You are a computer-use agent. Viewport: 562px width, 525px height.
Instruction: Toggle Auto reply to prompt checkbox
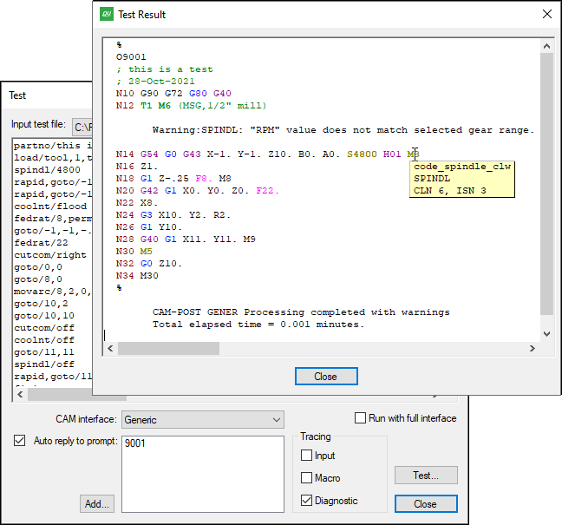(x=19, y=440)
